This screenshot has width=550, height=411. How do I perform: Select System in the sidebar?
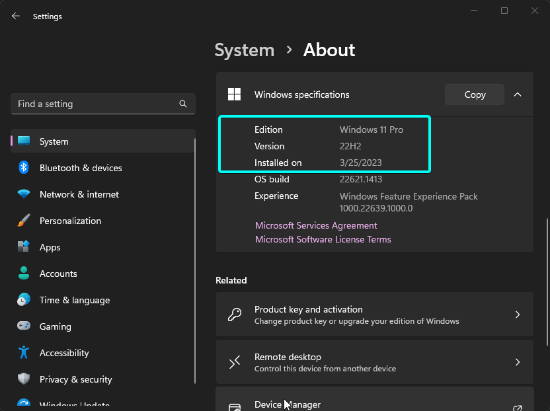coord(102,141)
